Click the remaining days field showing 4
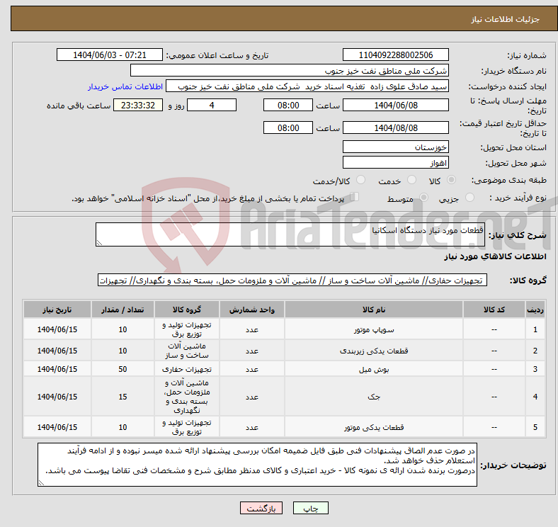Image resolution: width=558 pixels, height=527 pixels. coord(212,105)
